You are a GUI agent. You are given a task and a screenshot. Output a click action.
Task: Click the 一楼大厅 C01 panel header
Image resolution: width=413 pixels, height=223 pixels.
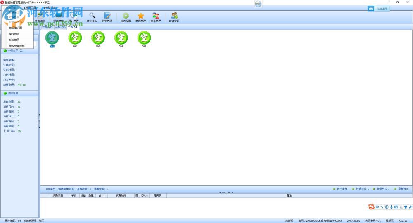(x=20, y=50)
